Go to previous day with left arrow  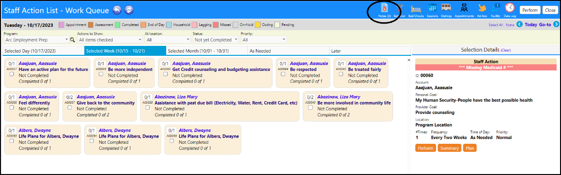(x=519, y=25)
